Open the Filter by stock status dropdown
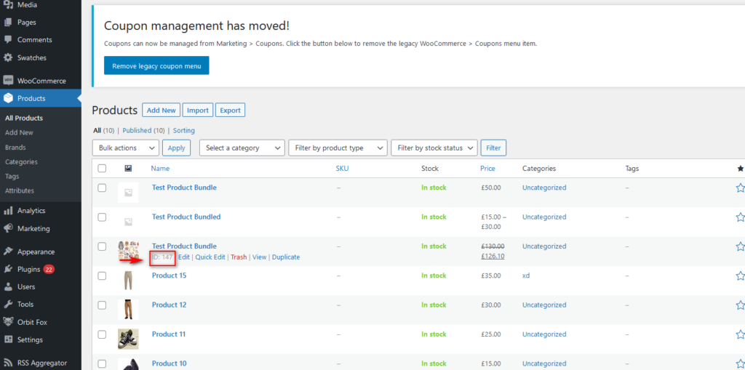Viewport: 745px width, 370px height. pos(434,148)
